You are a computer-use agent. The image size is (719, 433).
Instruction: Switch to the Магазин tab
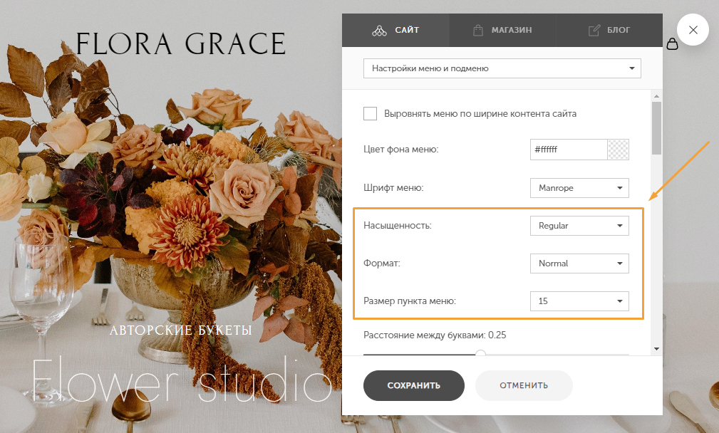pos(502,30)
